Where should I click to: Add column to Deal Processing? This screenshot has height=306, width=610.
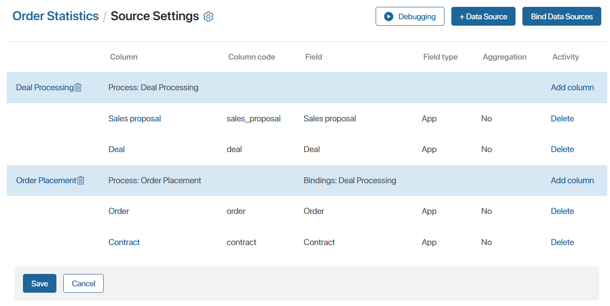[572, 87]
